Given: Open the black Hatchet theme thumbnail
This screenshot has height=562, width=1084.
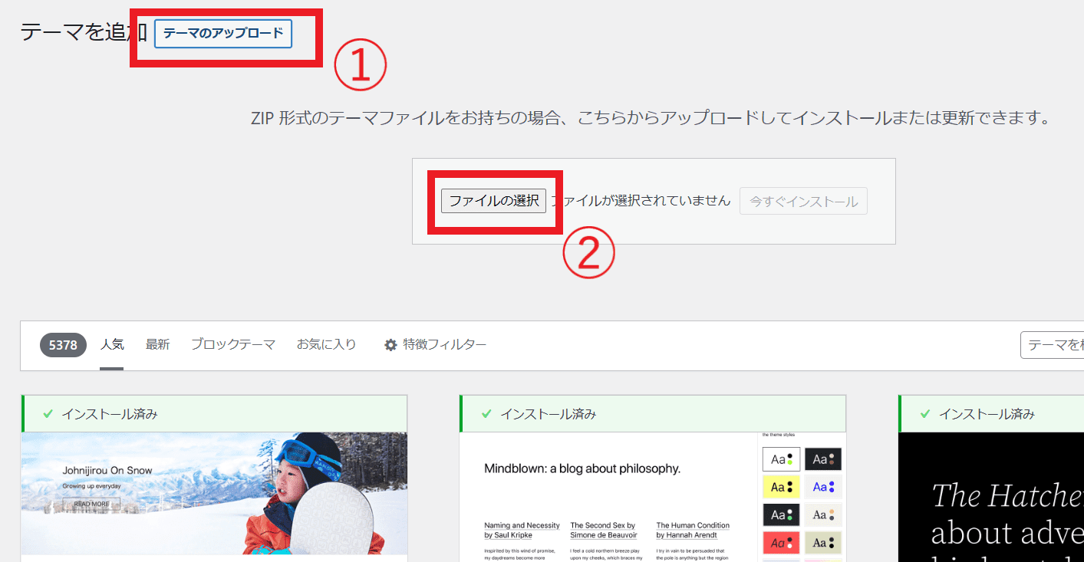Looking at the screenshot, I should 991,497.
